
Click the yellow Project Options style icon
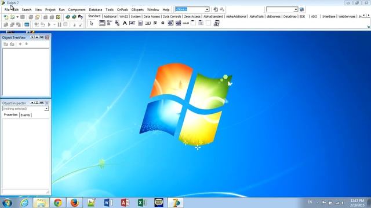[58, 17]
